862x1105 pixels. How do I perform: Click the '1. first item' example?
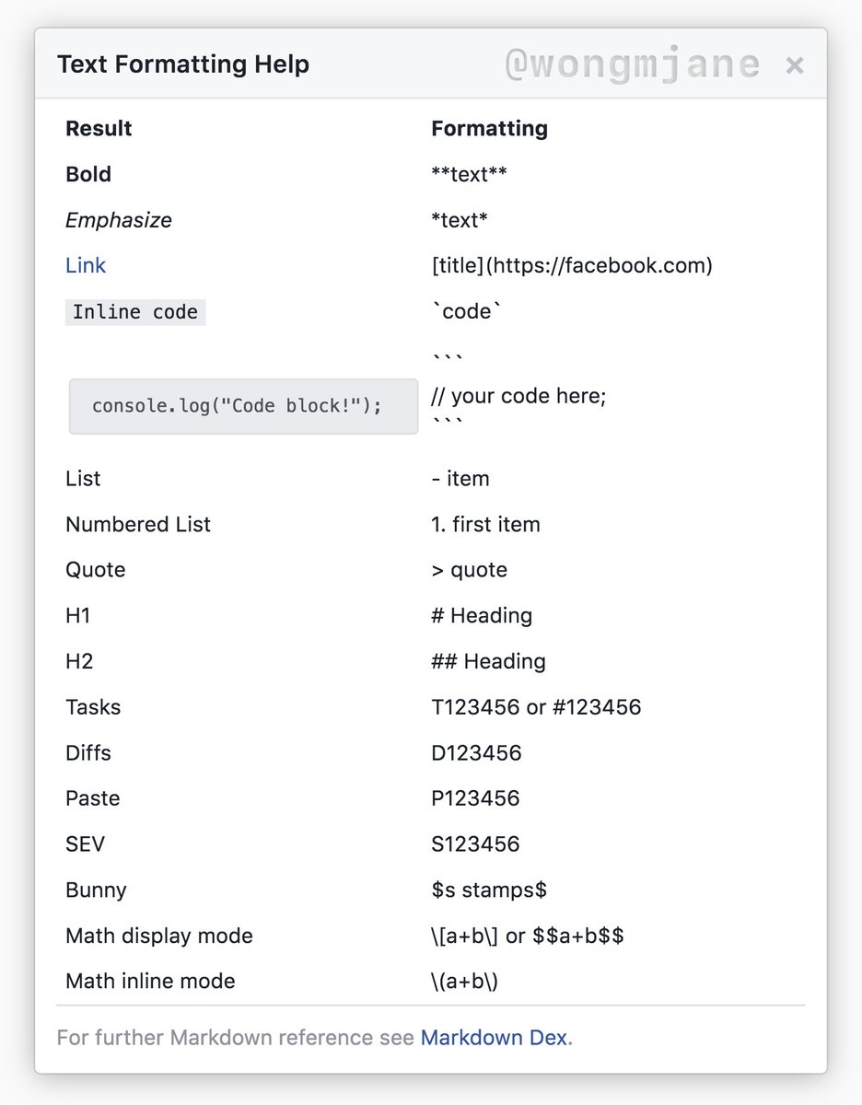(485, 524)
